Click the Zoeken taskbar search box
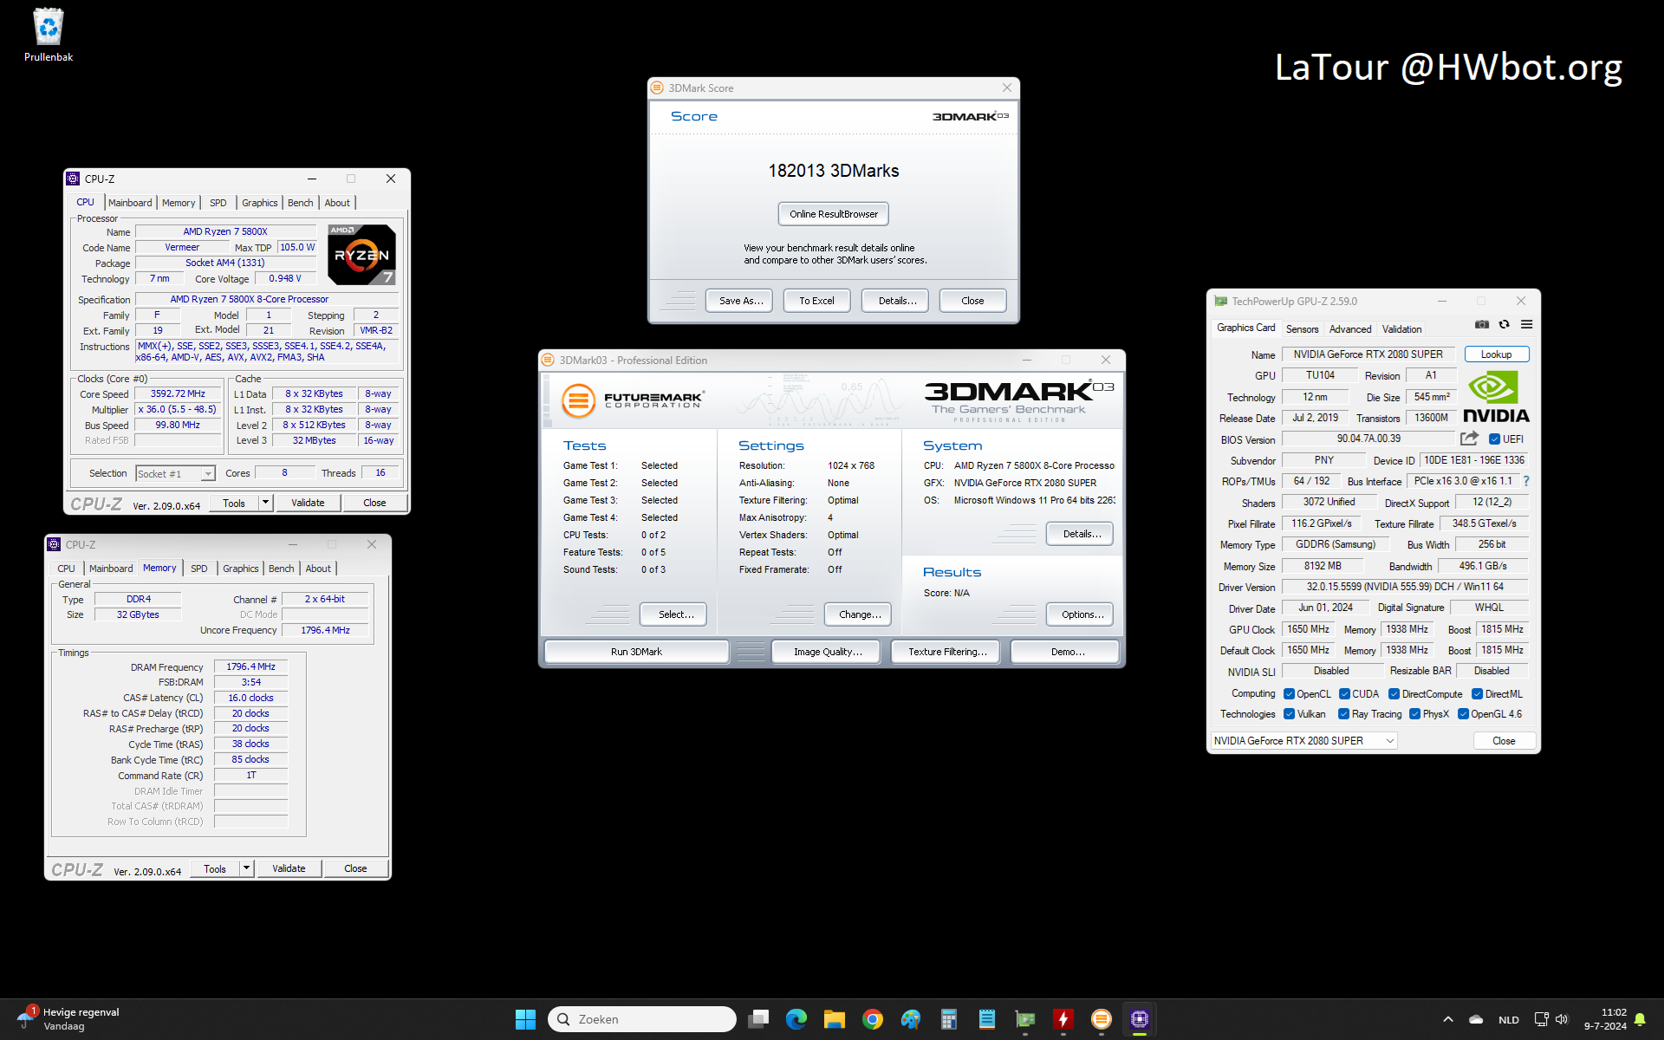1664x1040 pixels. pos(641,1019)
